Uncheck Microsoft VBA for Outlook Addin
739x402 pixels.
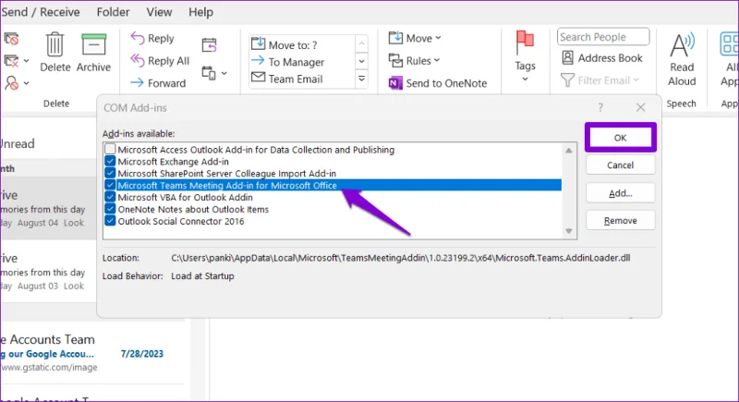coord(110,197)
